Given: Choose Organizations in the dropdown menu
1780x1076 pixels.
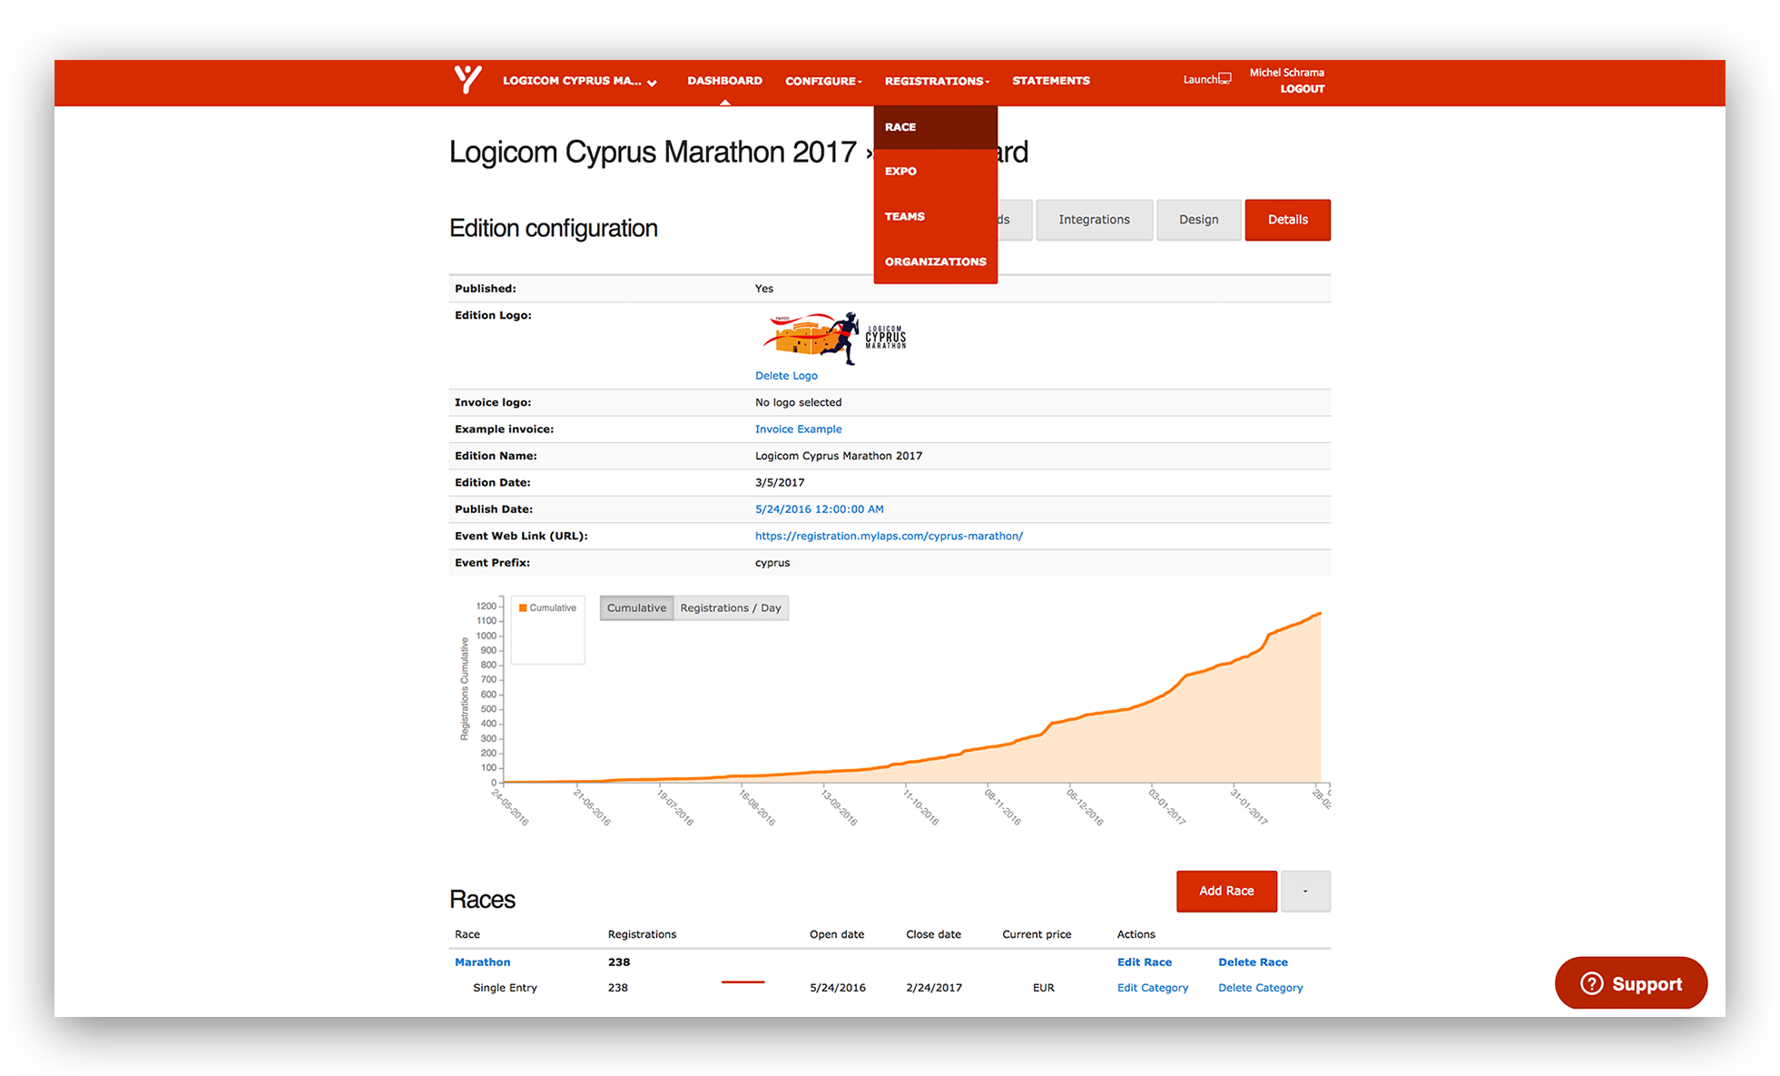Looking at the screenshot, I should pos(935,262).
